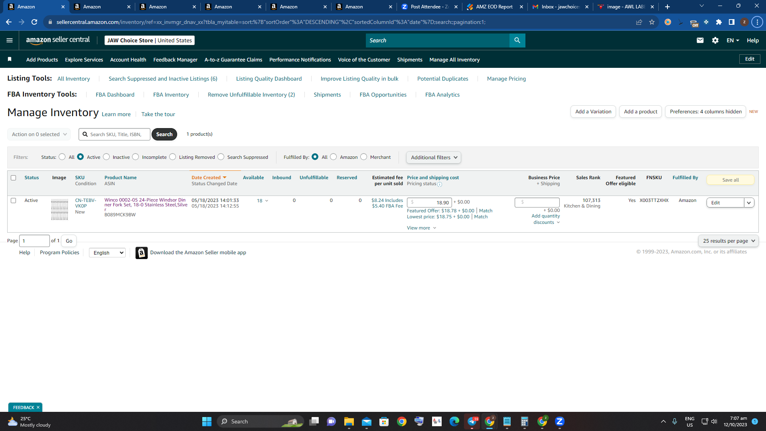This screenshot has height=431, width=766.
Task: Close the FEEDBACK widget with X
Action: pyautogui.click(x=38, y=407)
